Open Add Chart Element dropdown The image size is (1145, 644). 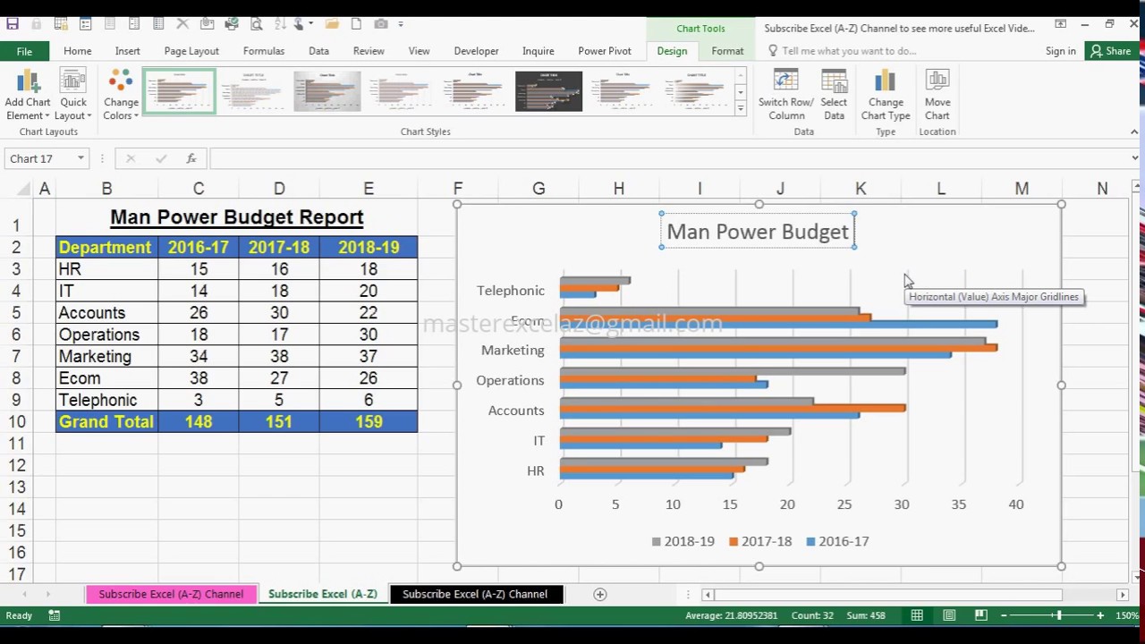pos(28,95)
